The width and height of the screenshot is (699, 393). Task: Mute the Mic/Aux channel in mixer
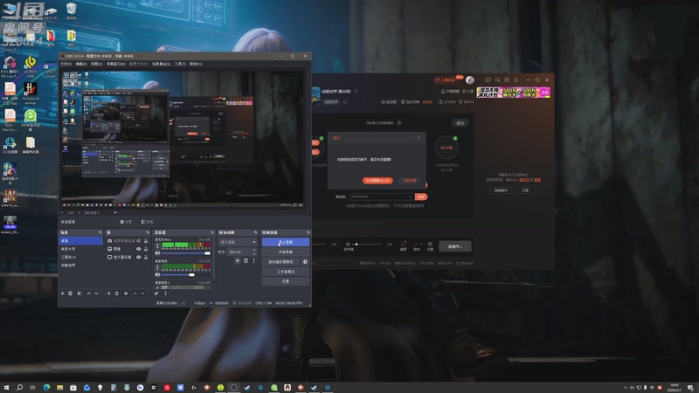coord(157,253)
